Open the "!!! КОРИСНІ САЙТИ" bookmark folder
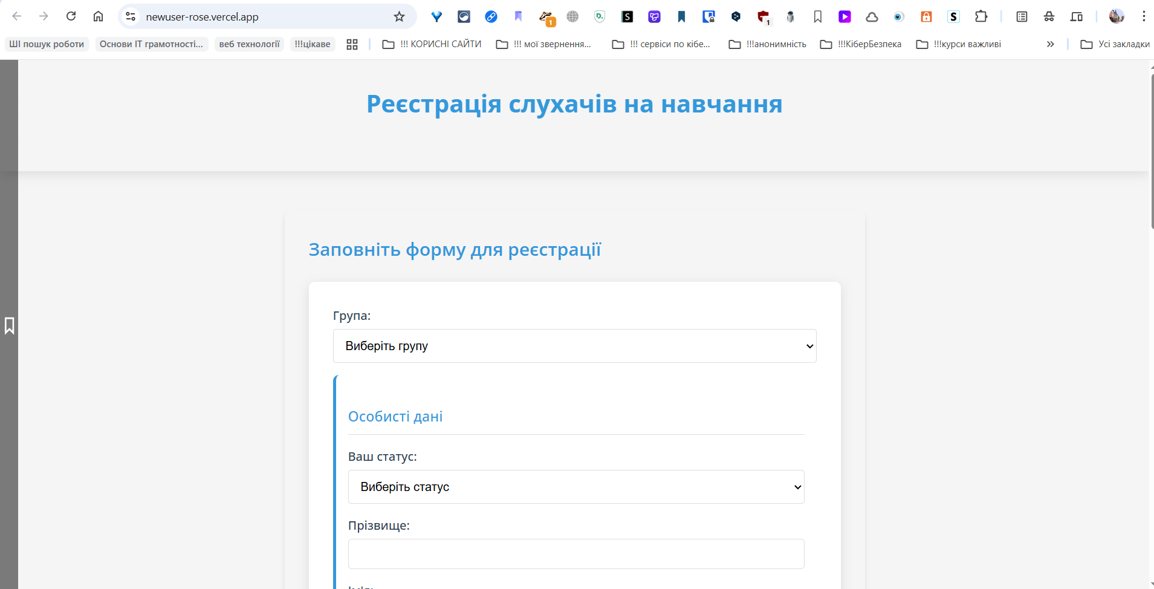Screen dimensions: 1154x589 click(432, 44)
